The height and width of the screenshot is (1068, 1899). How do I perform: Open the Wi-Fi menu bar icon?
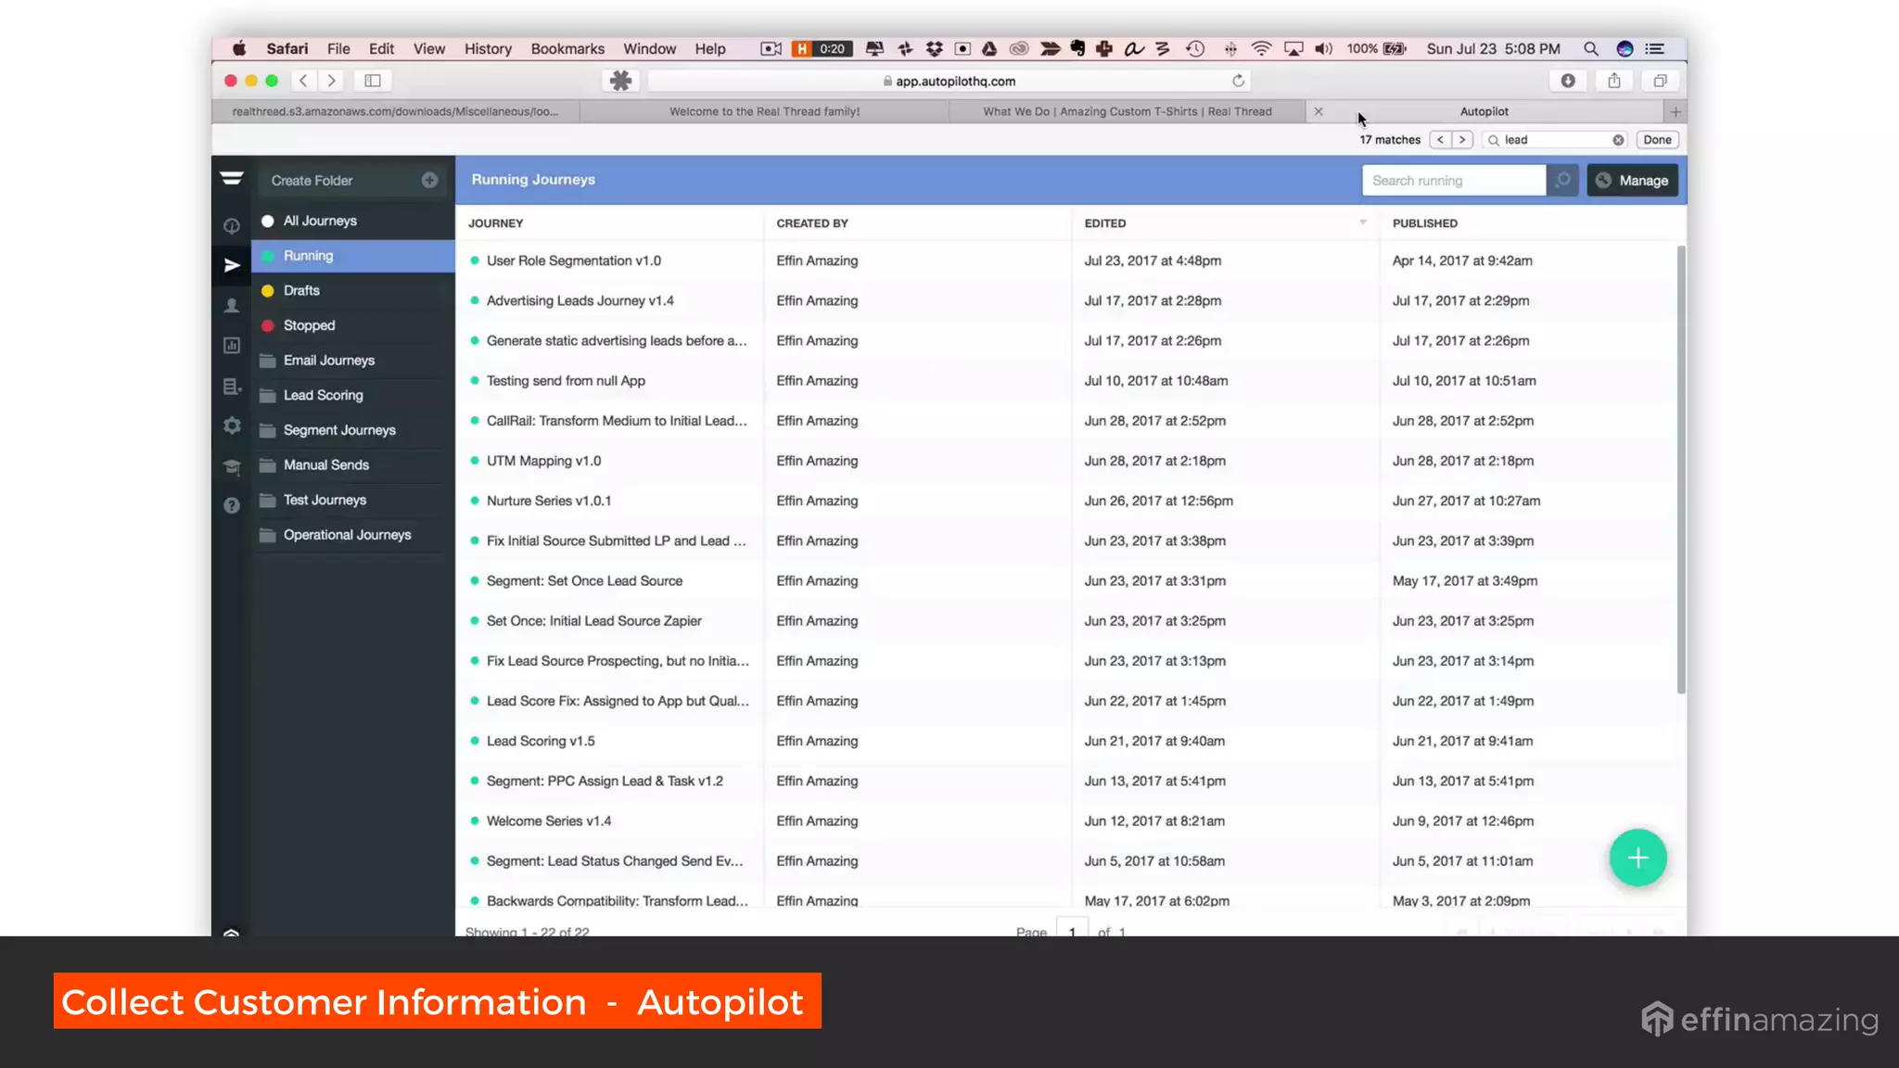click(1261, 48)
